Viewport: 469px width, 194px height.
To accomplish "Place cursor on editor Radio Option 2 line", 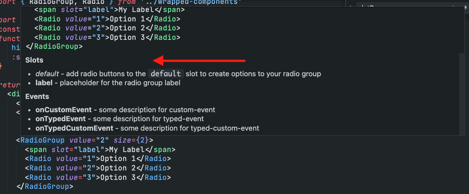I will click(x=98, y=168).
